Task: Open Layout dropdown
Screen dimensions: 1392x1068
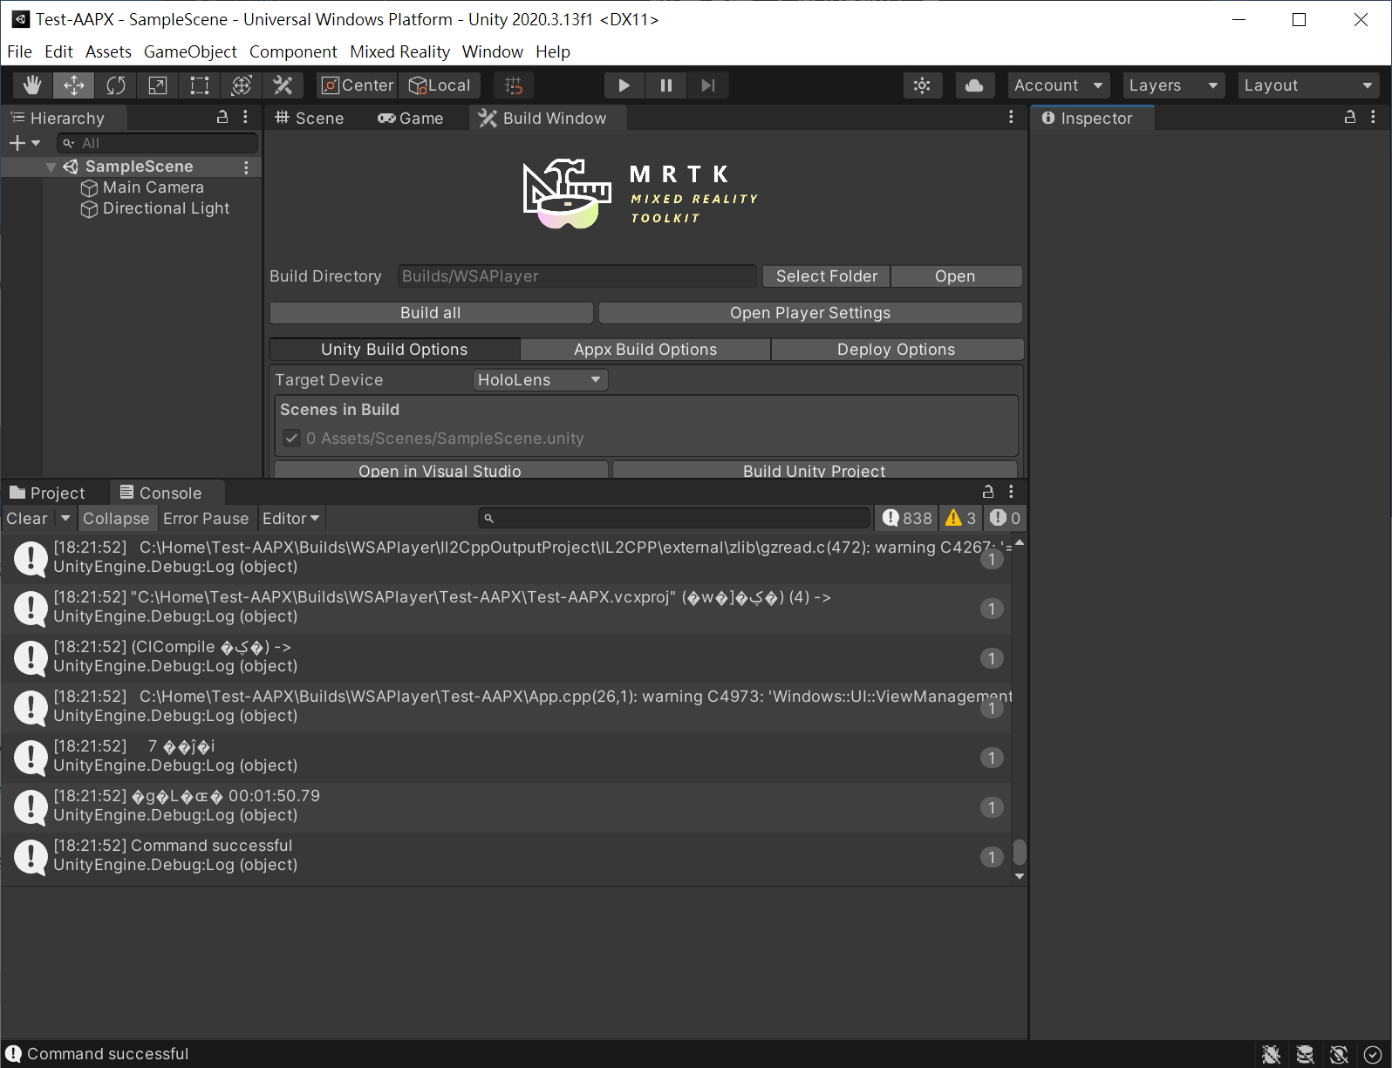Action: coord(1308,85)
